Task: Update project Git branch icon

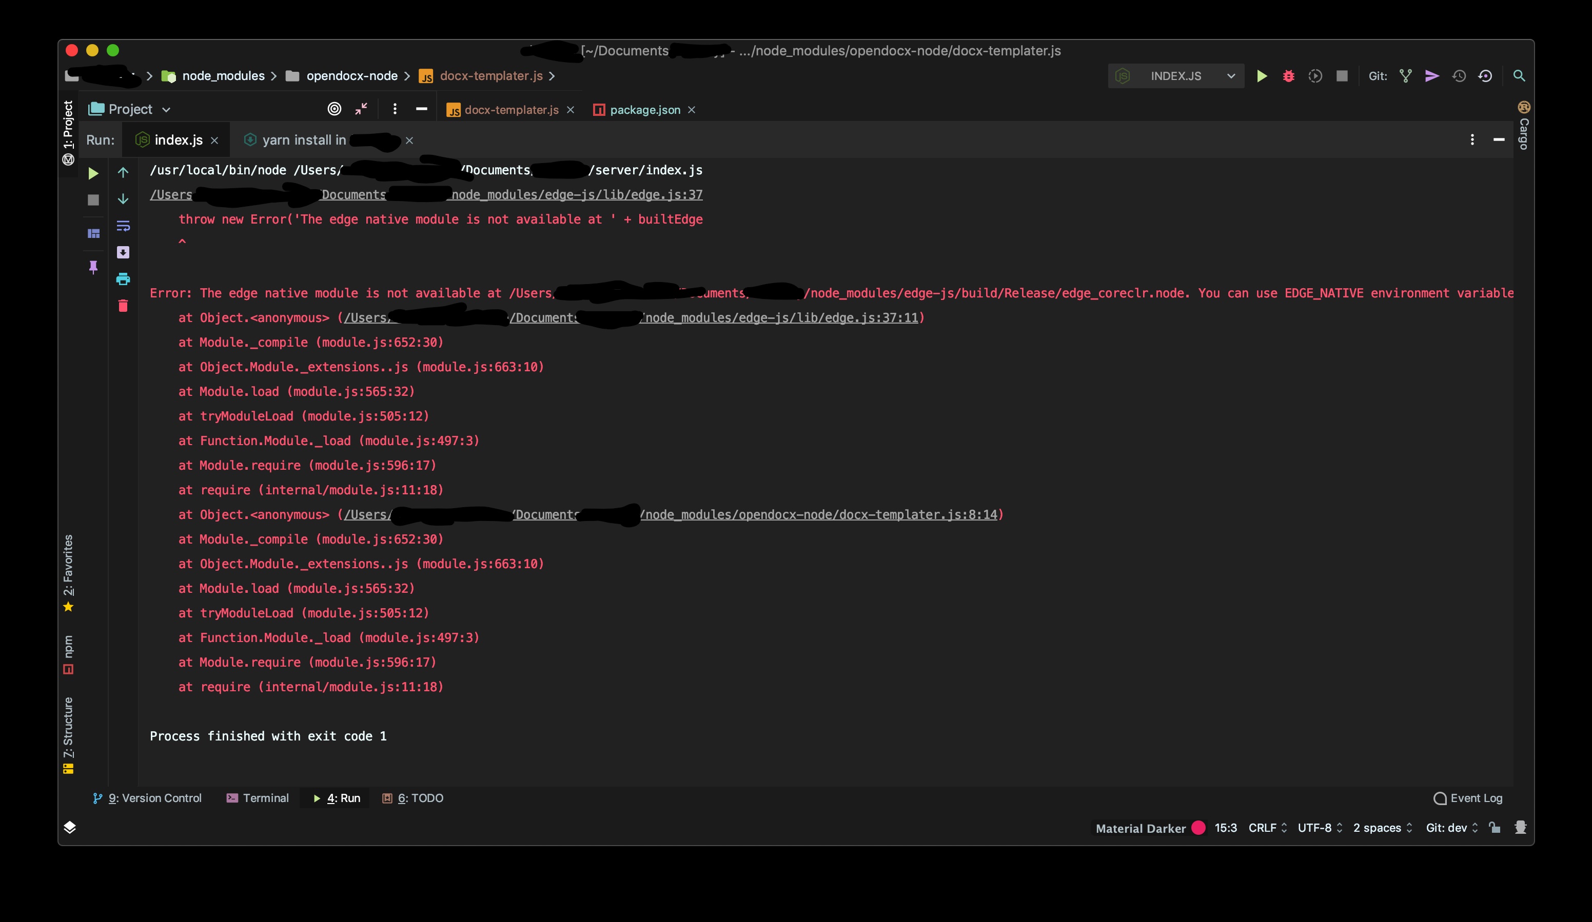Action: click(x=1406, y=76)
